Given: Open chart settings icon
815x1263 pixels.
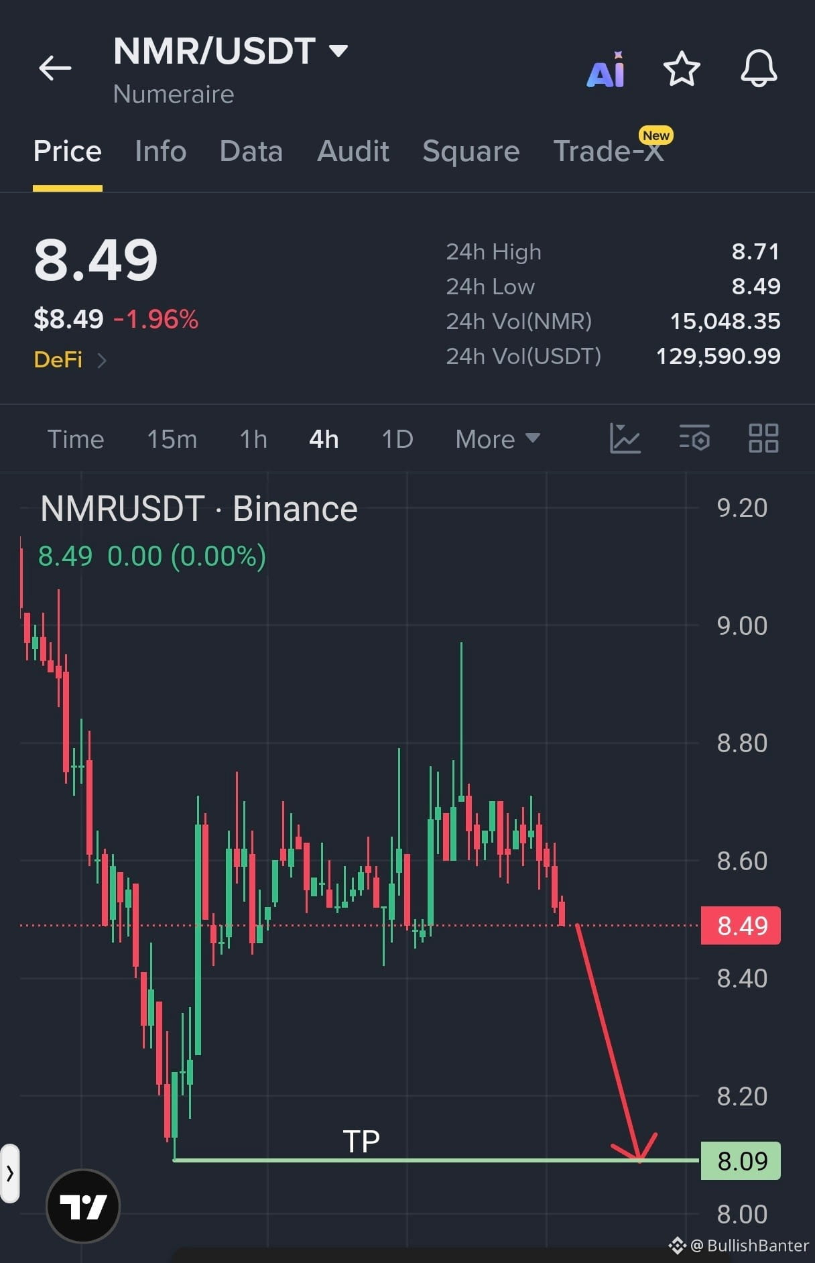Looking at the screenshot, I should pos(694,438).
